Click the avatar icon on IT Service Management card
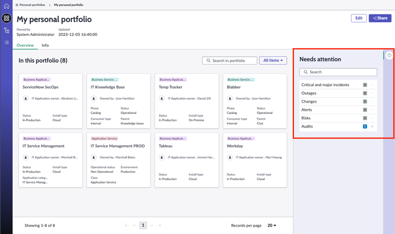Viewport: 395px width, 234px height. [x=26, y=157]
